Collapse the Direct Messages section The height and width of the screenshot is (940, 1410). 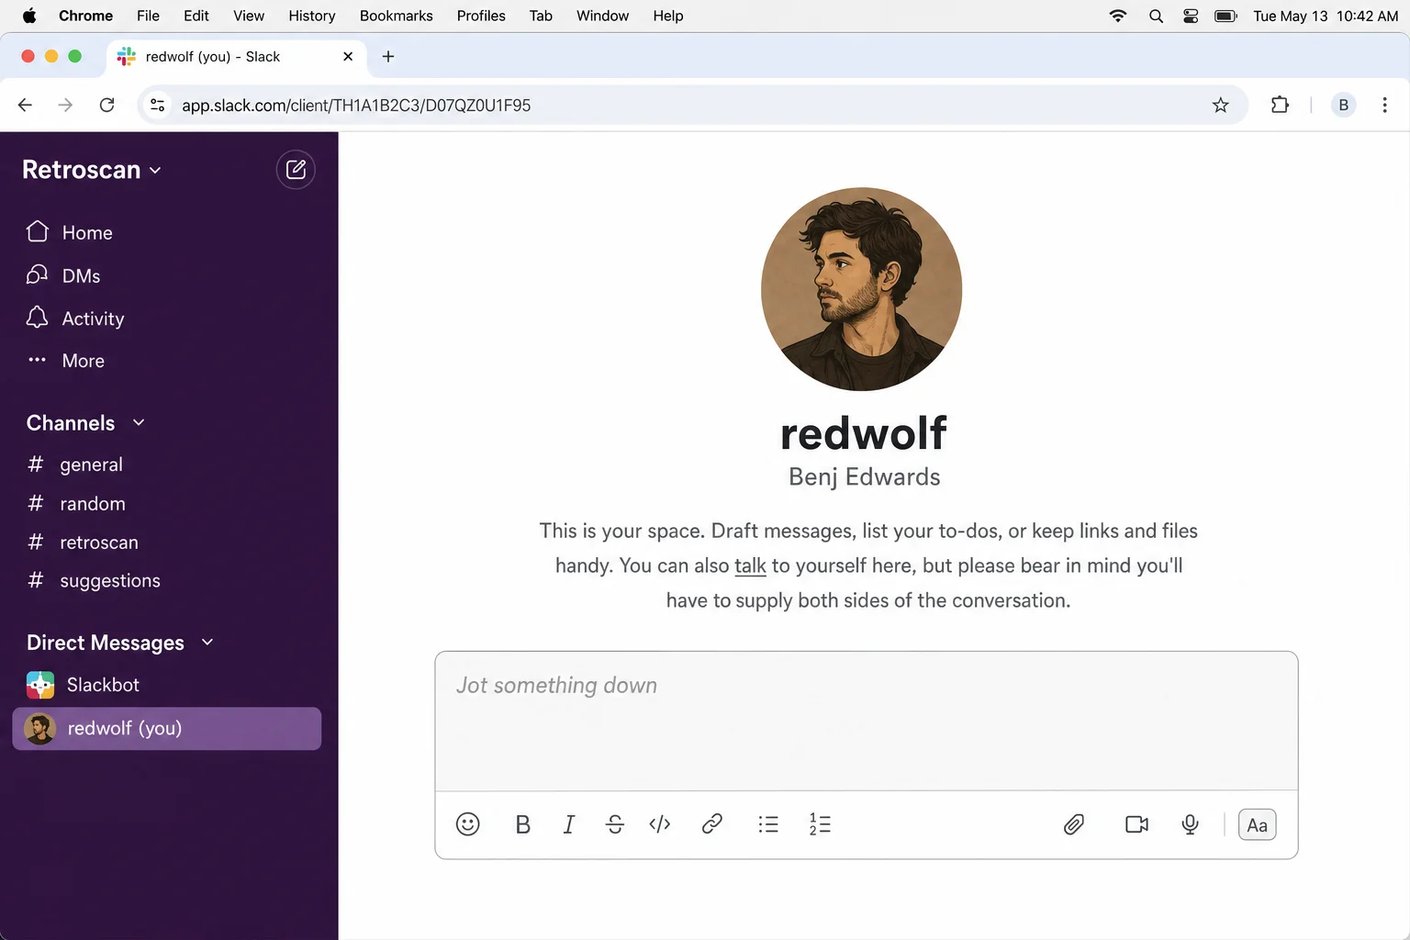click(x=120, y=643)
